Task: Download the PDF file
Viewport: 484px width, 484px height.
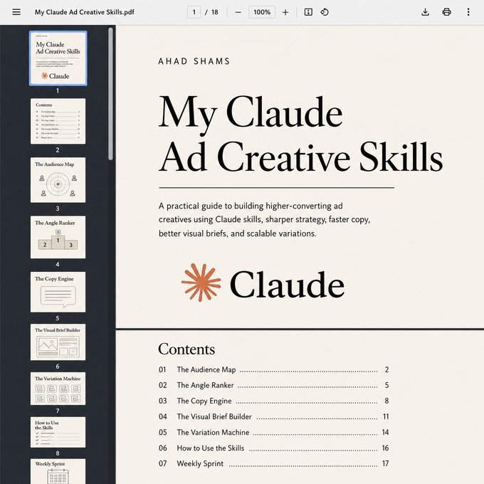Action: click(x=425, y=12)
